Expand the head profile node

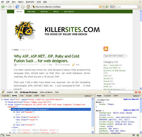pos(6,102)
